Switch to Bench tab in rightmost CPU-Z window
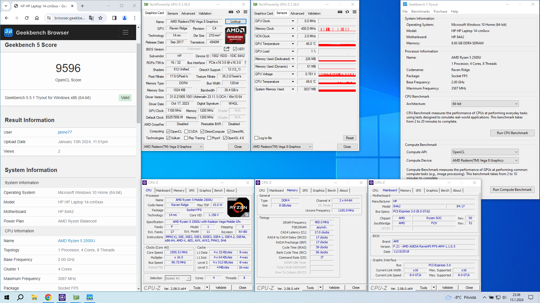540x303 pixels. [445, 190]
